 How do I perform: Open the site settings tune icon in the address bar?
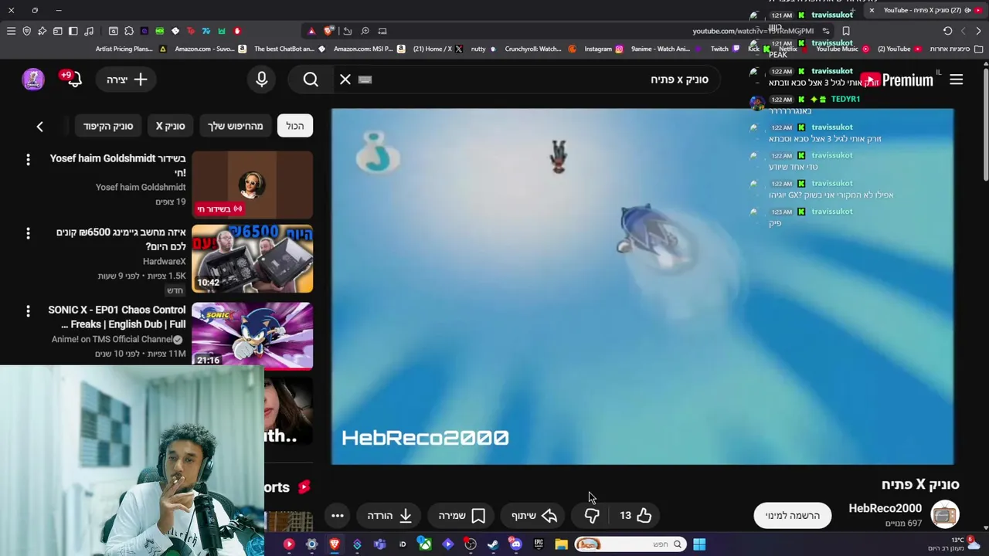pos(825,31)
